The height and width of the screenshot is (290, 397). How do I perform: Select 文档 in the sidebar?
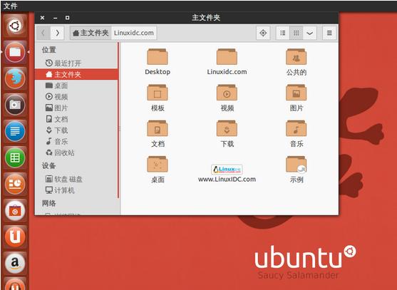tap(76, 119)
